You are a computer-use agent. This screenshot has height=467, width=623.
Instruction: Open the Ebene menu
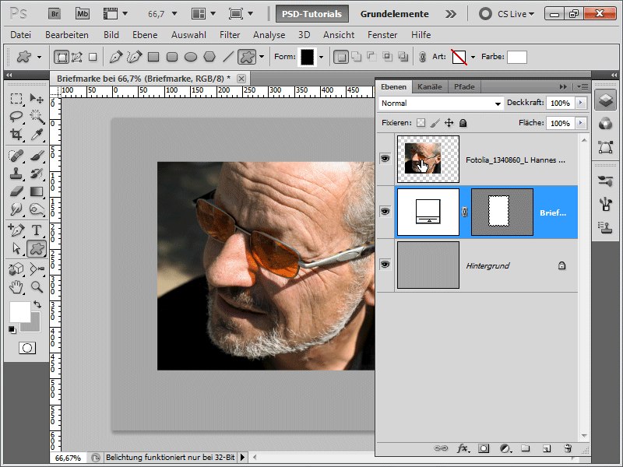coord(145,35)
